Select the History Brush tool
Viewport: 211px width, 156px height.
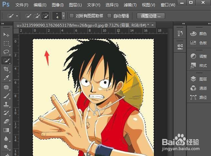[6, 113]
